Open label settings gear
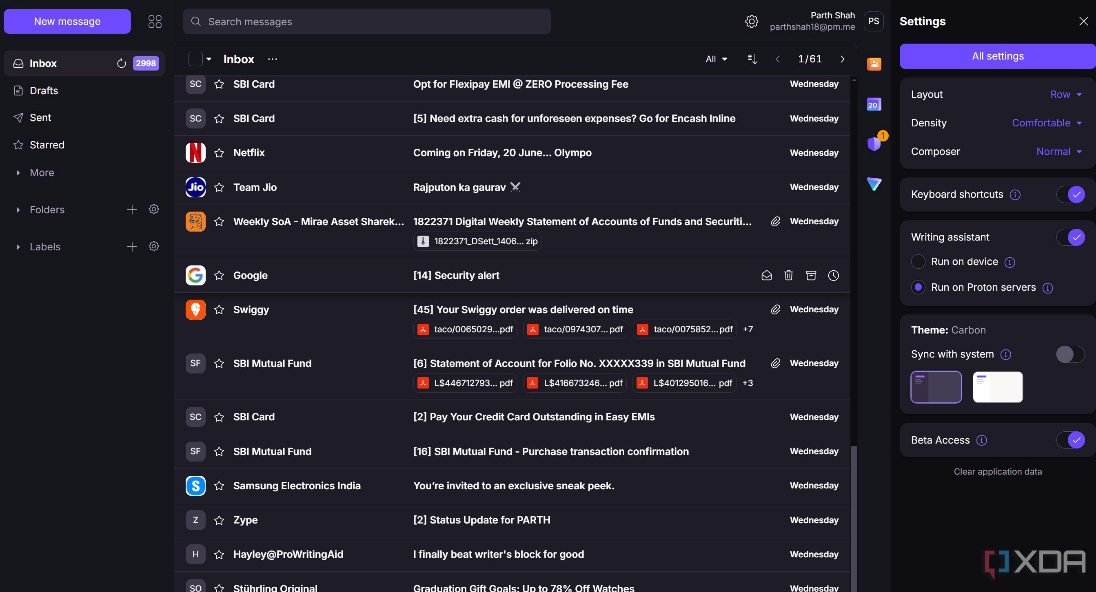The height and width of the screenshot is (592, 1096). pyautogui.click(x=153, y=247)
